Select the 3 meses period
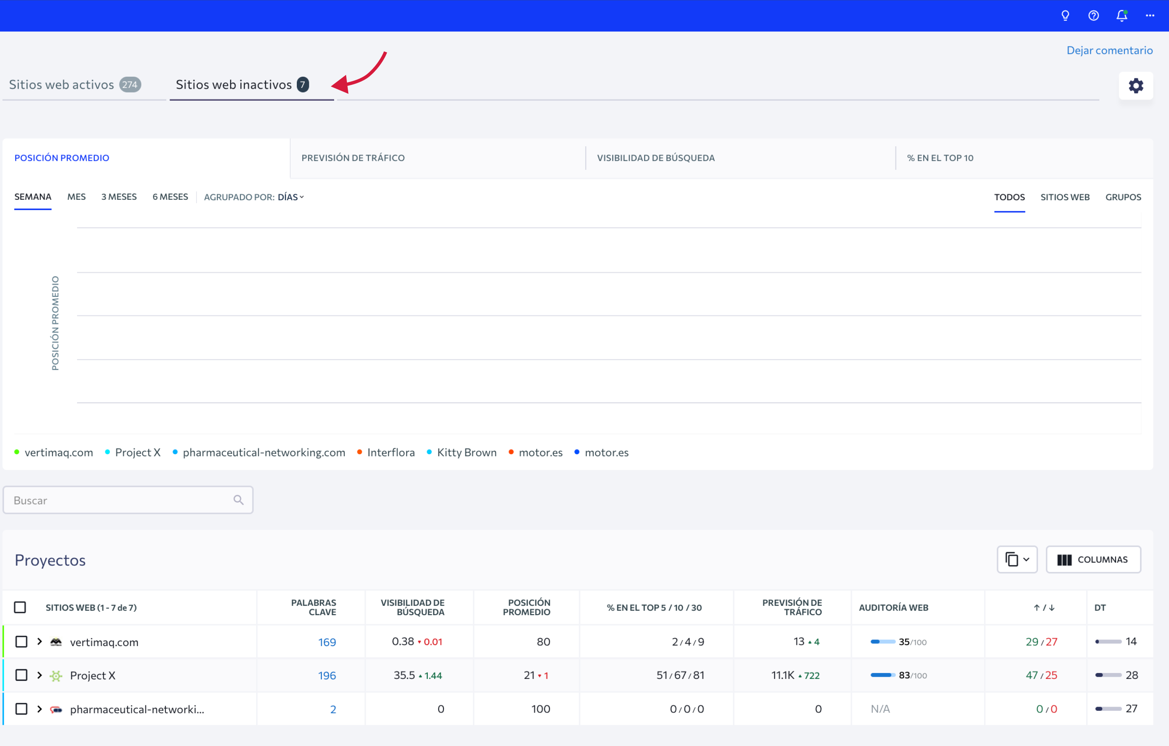The height and width of the screenshot is (746, 1169). (x=119, y=196)
